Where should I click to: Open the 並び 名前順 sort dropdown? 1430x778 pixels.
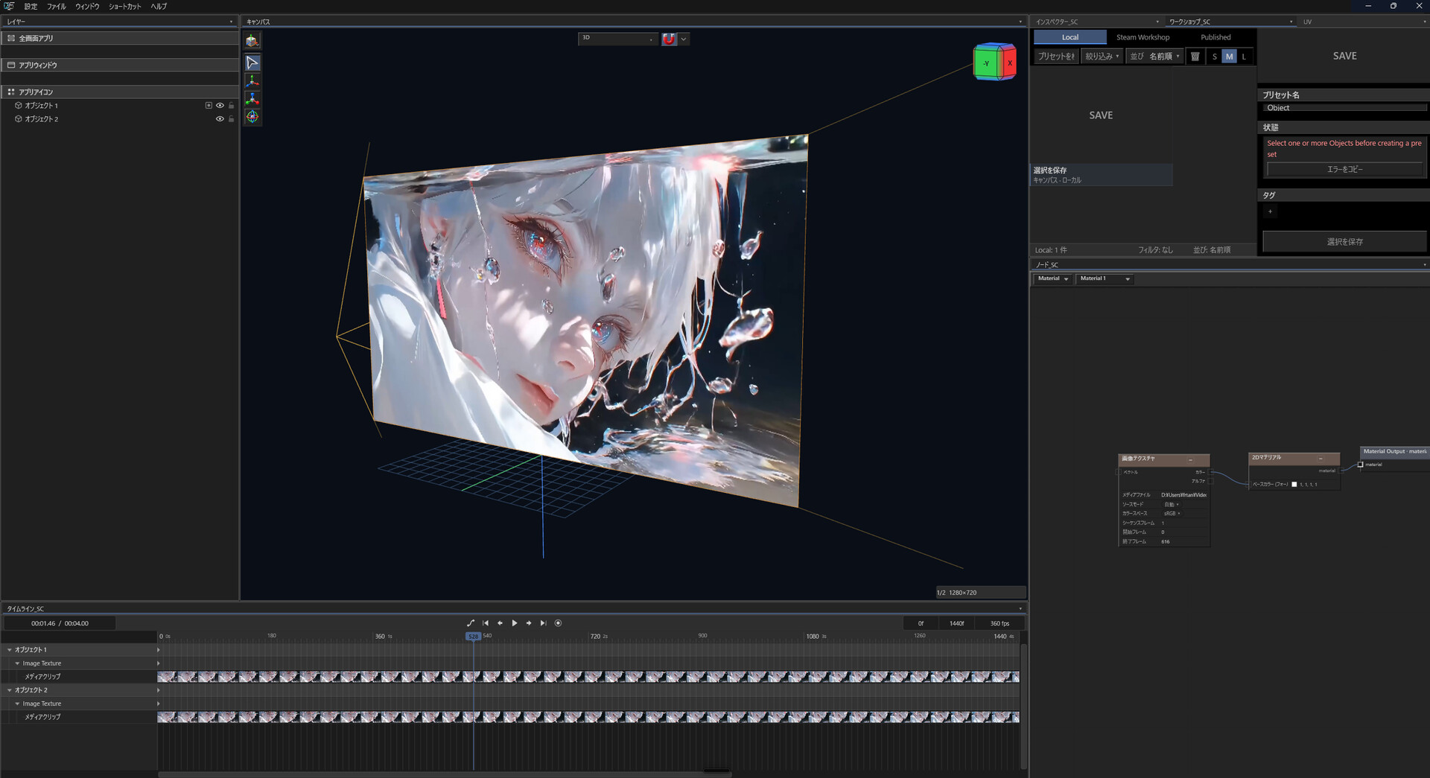pos(1154,57)
